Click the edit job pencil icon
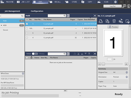Image resolution: width=131 pixels, height=98 pixels. tap(127, 21)
